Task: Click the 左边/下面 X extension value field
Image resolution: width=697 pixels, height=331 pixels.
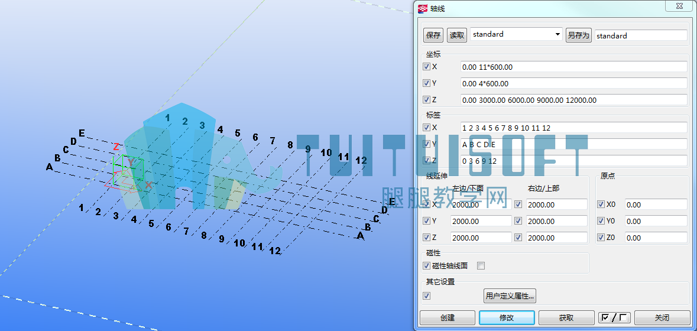Action: click(x=481, y=205)
